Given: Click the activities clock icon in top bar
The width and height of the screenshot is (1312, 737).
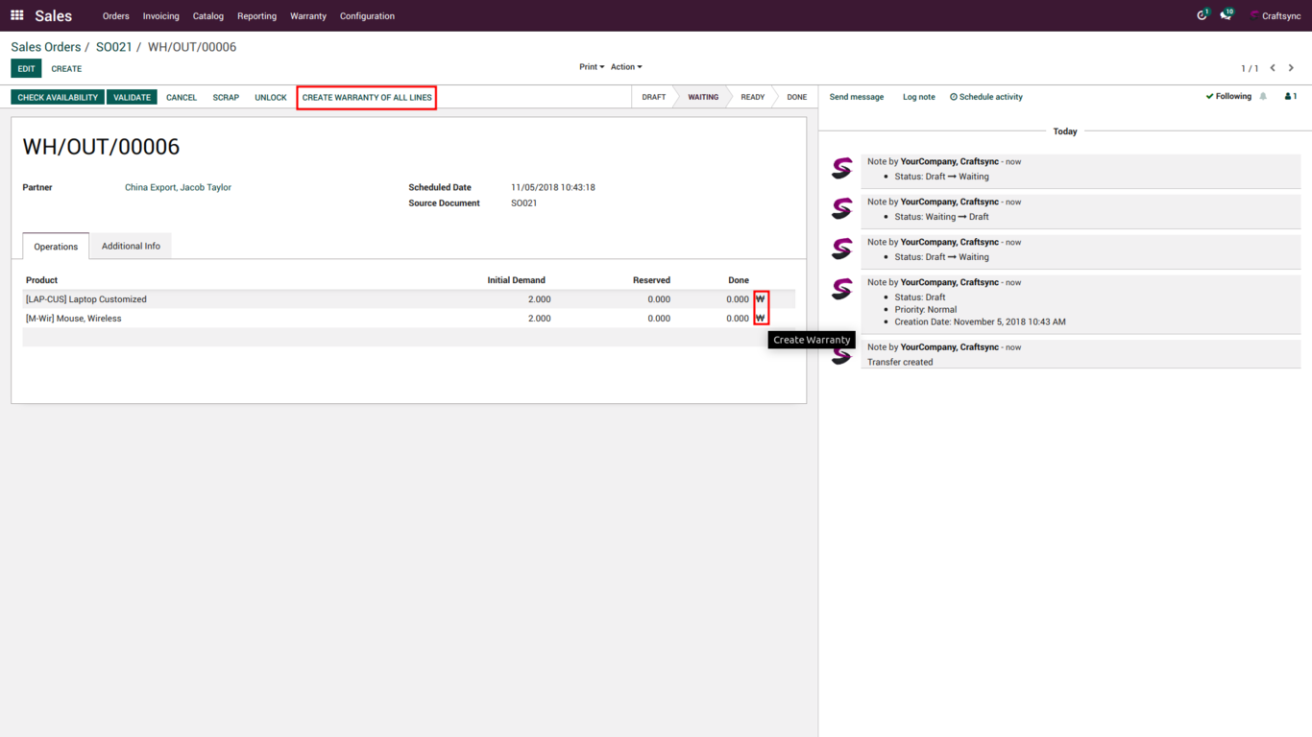Looking at the screenshot, I should click(1202, 15).
